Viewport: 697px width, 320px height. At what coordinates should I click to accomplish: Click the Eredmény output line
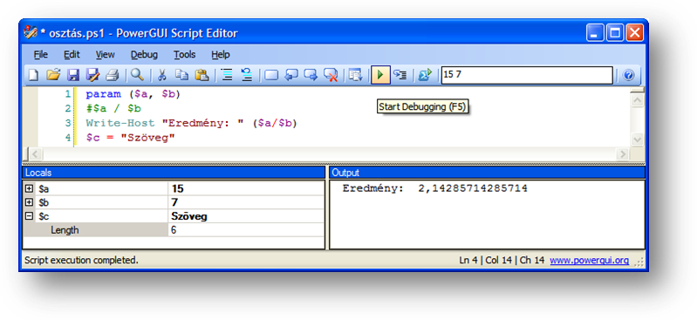click(434, 188)
